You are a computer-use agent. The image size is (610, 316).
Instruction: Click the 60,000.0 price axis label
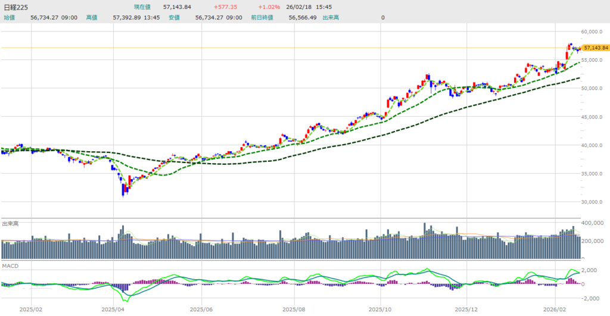tap(594, 31)
